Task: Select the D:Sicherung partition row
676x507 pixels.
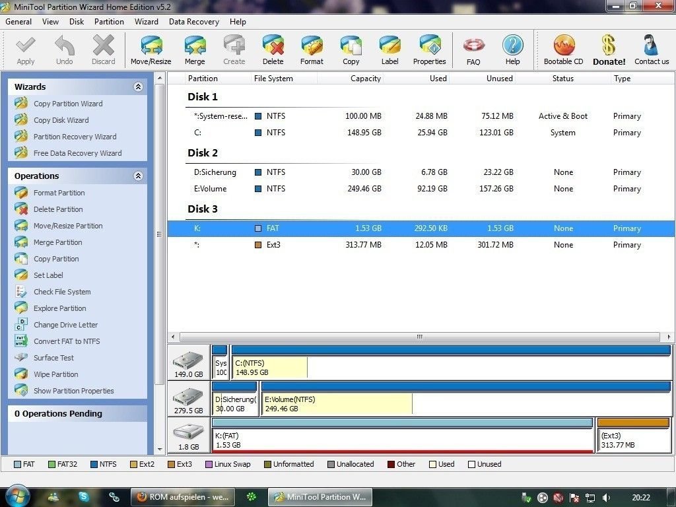Action: (x=421, y=172)
